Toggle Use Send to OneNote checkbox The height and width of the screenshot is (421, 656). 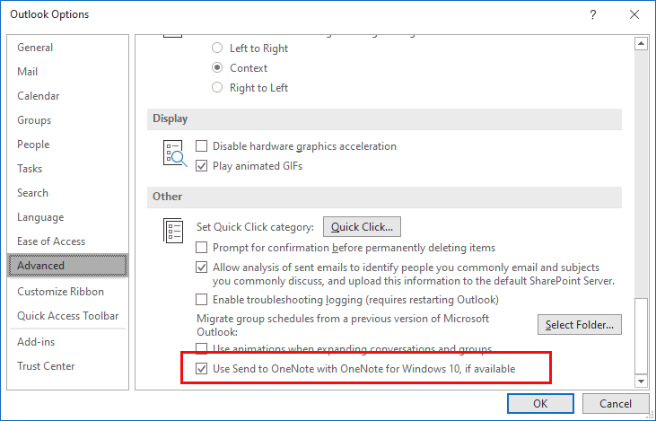[202, 369]
